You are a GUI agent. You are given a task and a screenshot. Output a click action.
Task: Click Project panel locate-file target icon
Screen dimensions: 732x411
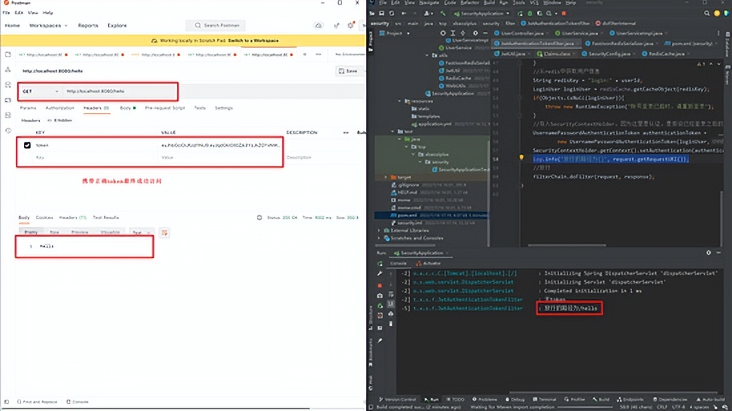point(443,33)
